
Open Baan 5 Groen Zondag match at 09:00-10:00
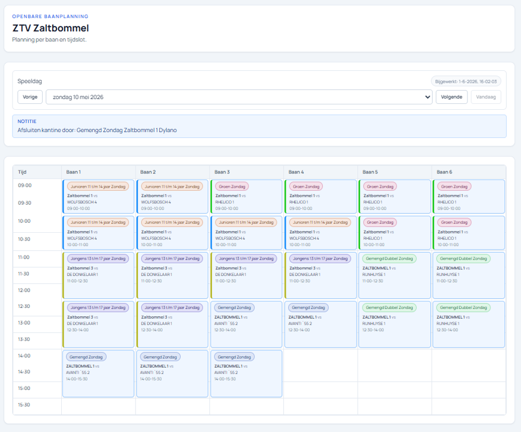click(395, 197)
